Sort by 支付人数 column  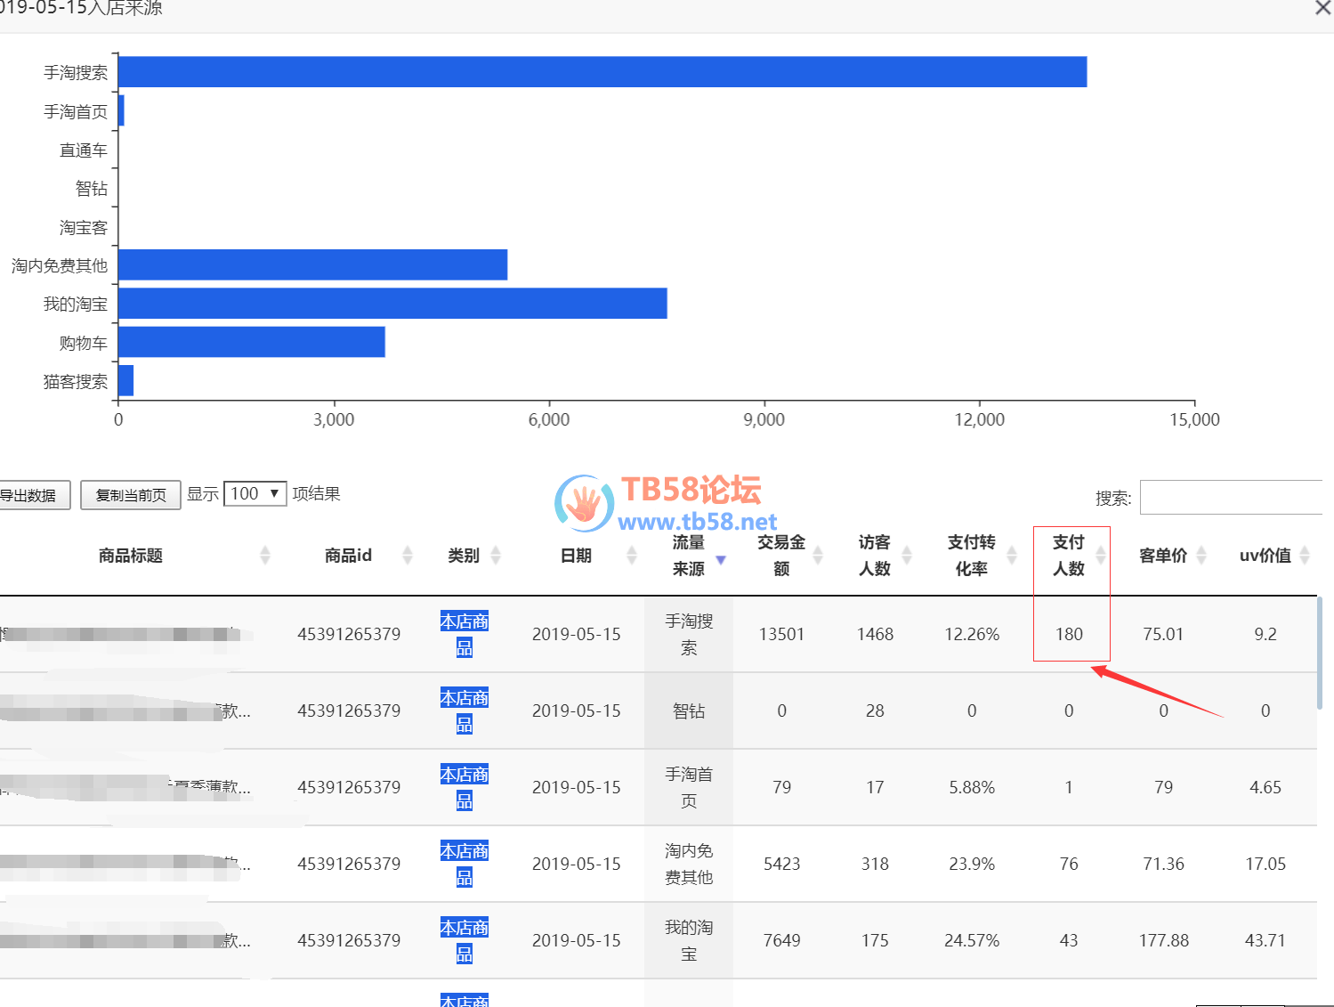(1101, 556)
